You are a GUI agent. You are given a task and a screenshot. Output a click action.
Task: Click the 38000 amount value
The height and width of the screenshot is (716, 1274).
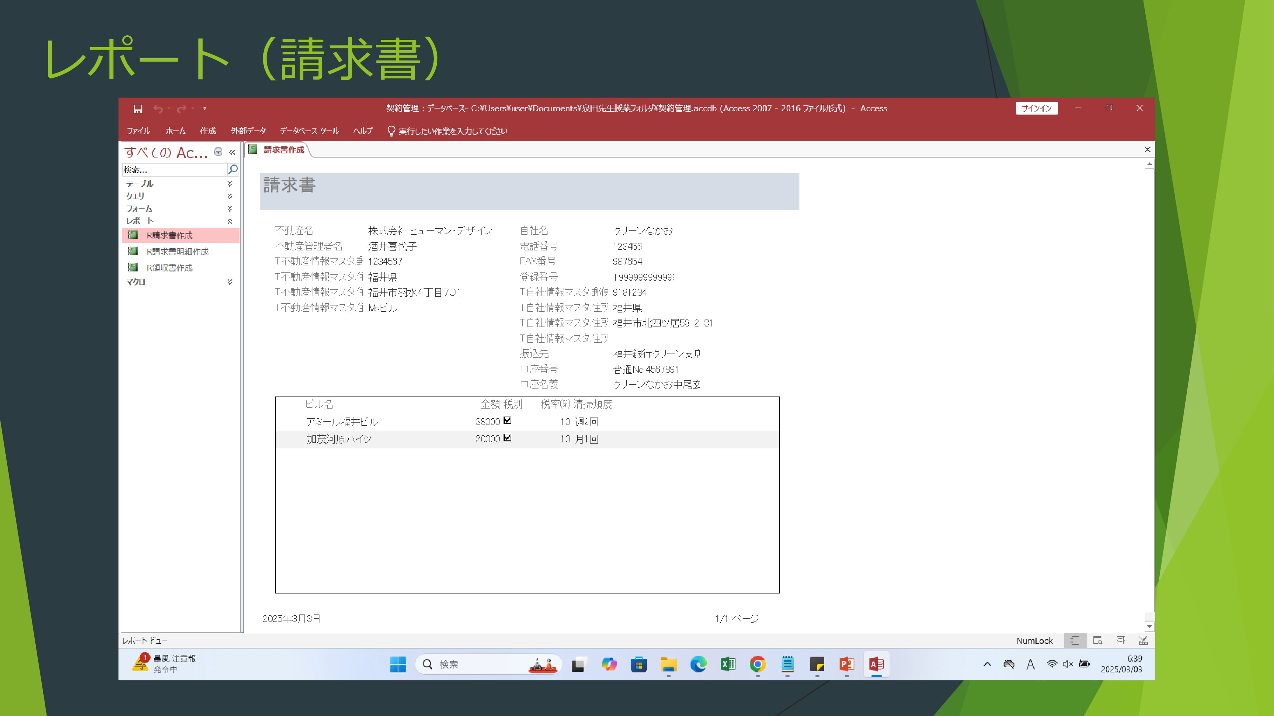click(488, 422)
